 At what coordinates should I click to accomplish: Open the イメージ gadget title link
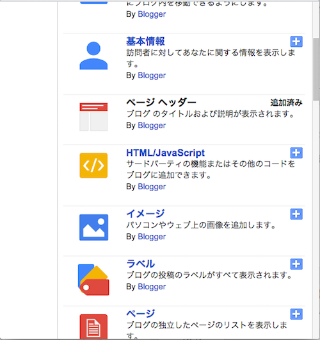[x=145, y=214]
